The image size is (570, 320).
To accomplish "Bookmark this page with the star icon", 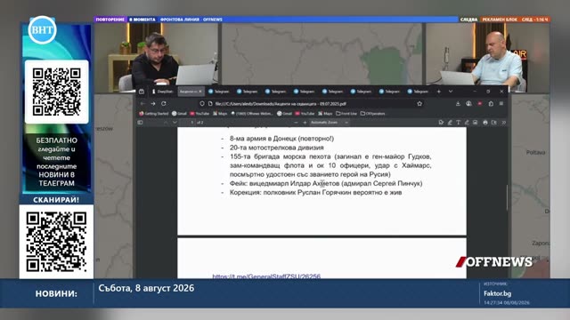I will coord(419,104).
